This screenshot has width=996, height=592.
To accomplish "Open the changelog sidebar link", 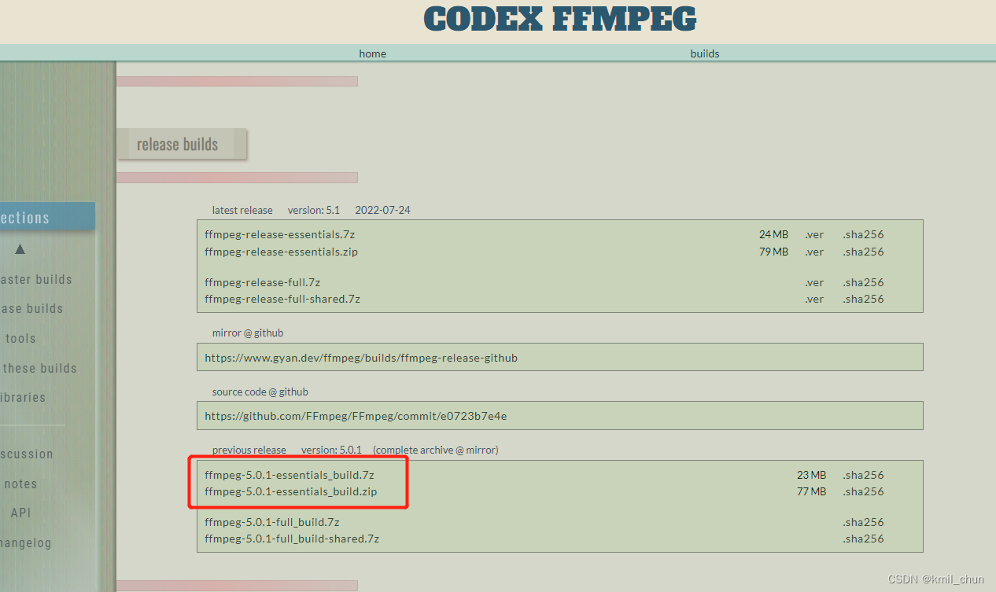I will pos(27,542).
